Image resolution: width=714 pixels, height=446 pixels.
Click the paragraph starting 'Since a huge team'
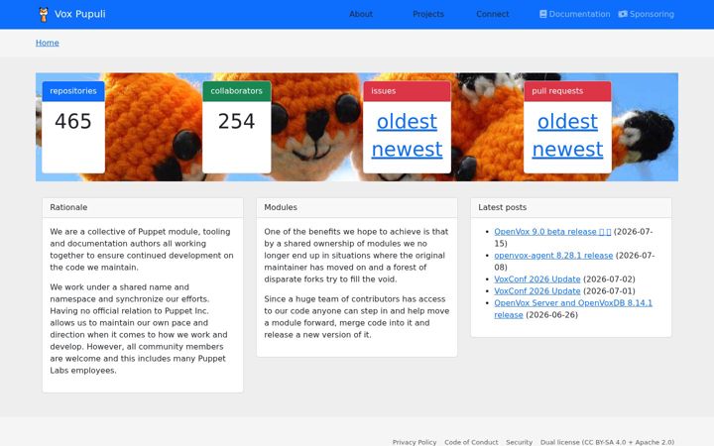click(x=357, y=317)
